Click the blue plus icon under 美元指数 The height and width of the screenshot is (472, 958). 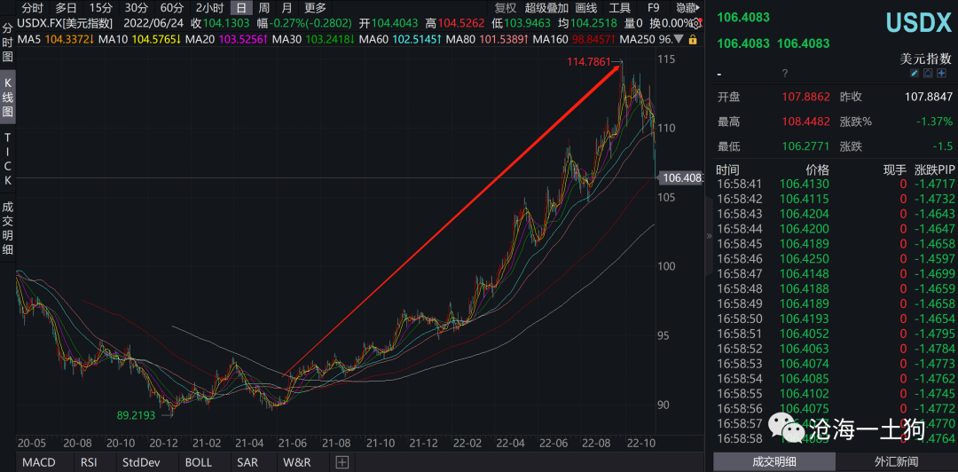[x=941, y=74]
